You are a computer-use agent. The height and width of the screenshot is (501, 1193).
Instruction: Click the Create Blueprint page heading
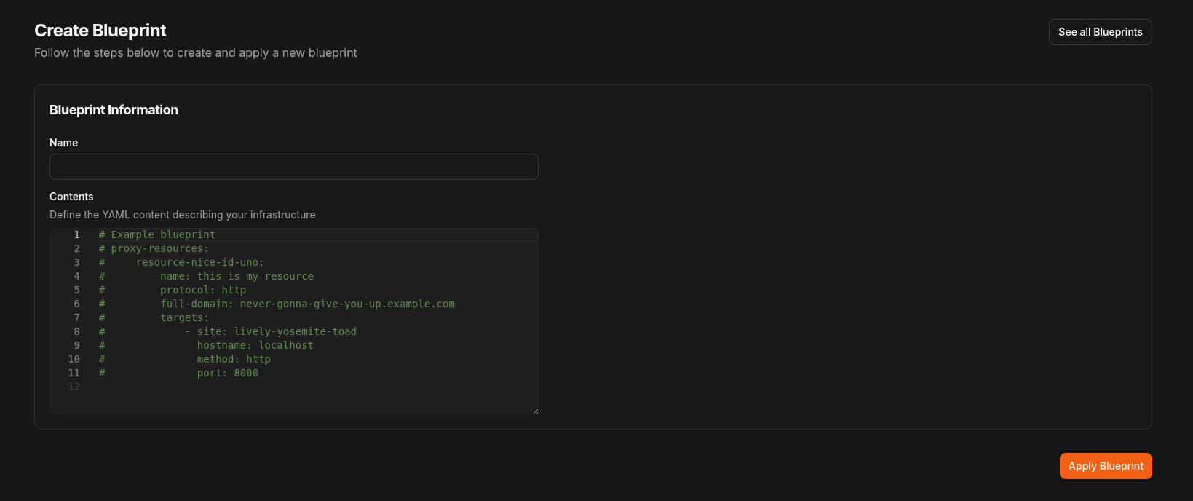pos(100,31)
